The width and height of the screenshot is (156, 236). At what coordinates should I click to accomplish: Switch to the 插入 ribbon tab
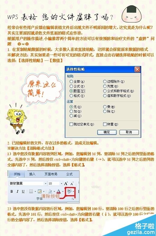click(x=32, y=174)
